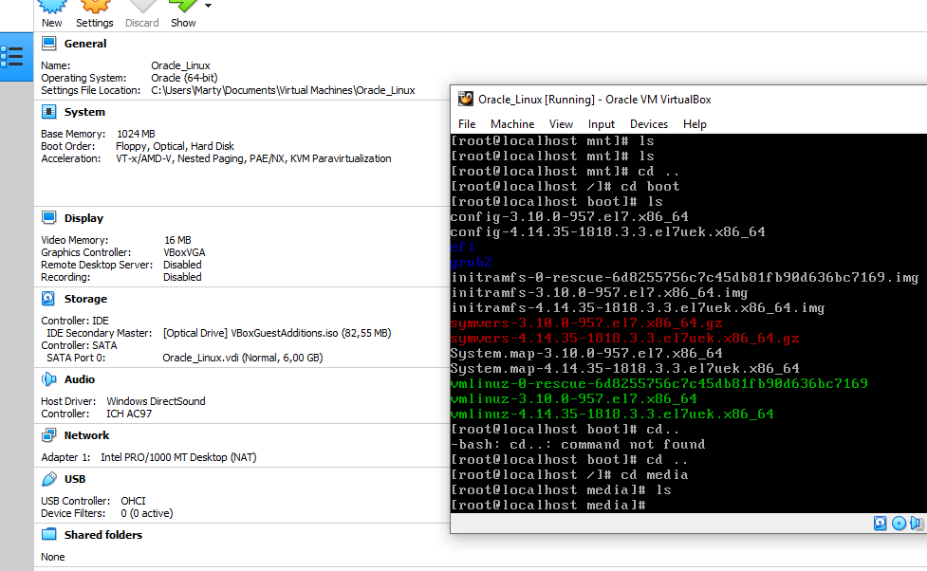
Task: Click the red symvers-3.10.0-957.el7.x86_64.gz filename
Action: (x=586, y=323)
